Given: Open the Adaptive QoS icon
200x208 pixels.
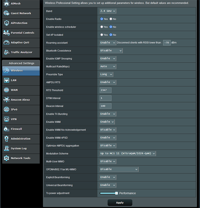Looking at the screenshot, I should (6, 43).
